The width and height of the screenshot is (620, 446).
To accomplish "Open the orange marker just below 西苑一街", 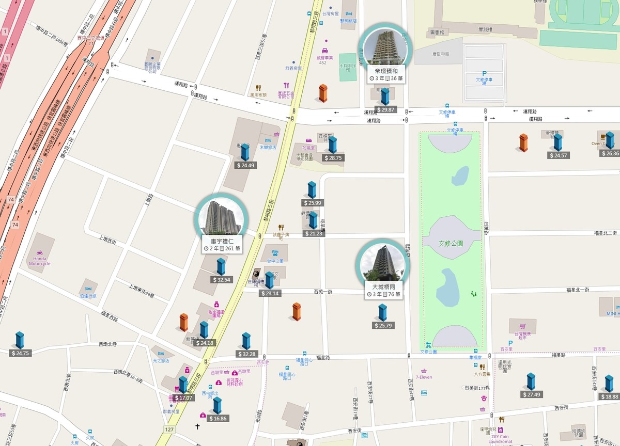I will [x=297, y=311].
